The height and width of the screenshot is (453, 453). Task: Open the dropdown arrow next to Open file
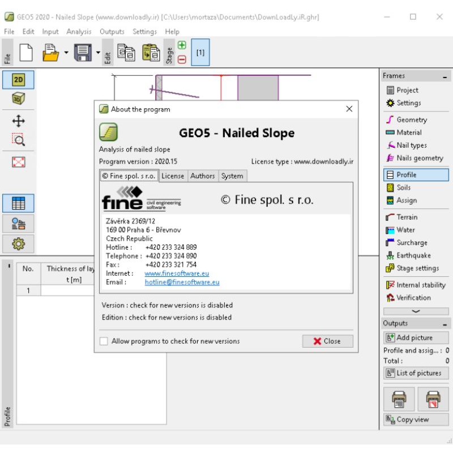coord(66,53)
